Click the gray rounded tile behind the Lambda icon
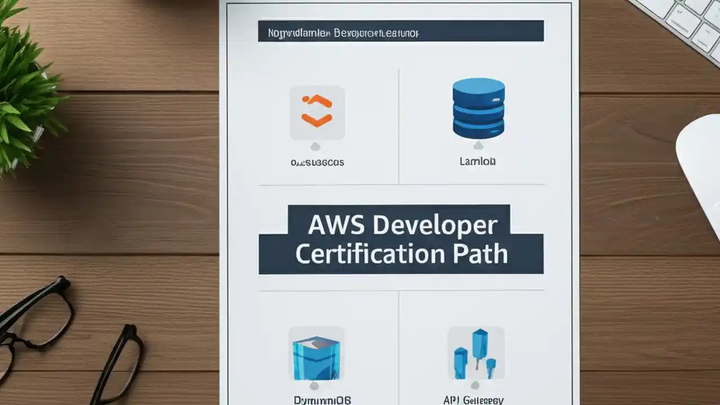Viewport: 720px width, 405px height. (478, 109)
